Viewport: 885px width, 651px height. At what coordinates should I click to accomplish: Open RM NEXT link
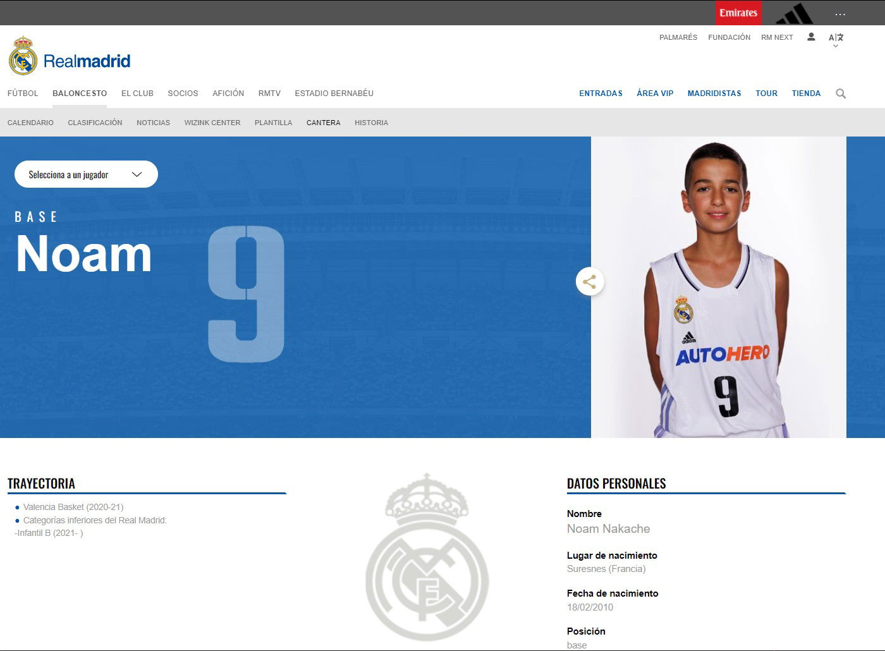pos(777,37)
